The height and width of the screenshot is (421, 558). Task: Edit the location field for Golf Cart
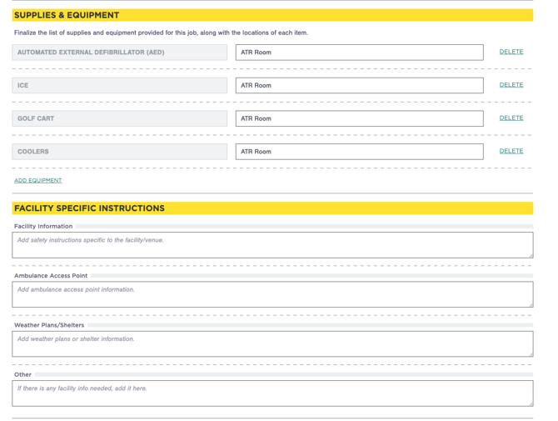[x=359, y=118]
